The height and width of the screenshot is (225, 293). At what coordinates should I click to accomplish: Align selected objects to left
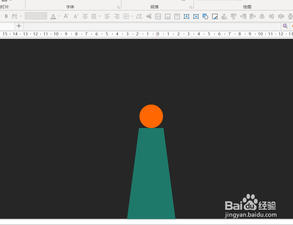[x=253, y=16]
